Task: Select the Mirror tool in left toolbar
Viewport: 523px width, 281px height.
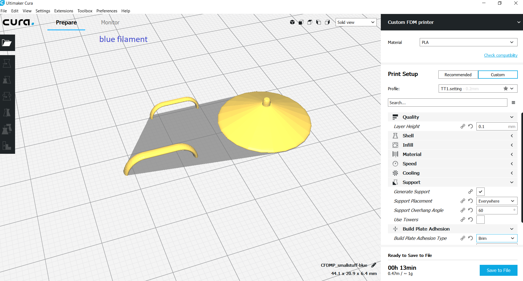Action: (7, 113)
